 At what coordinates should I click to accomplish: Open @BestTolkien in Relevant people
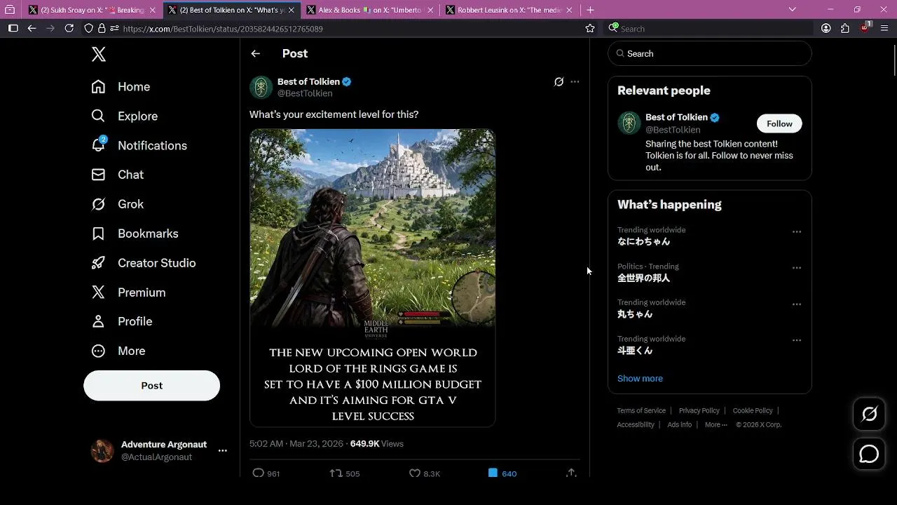[673, 130]
